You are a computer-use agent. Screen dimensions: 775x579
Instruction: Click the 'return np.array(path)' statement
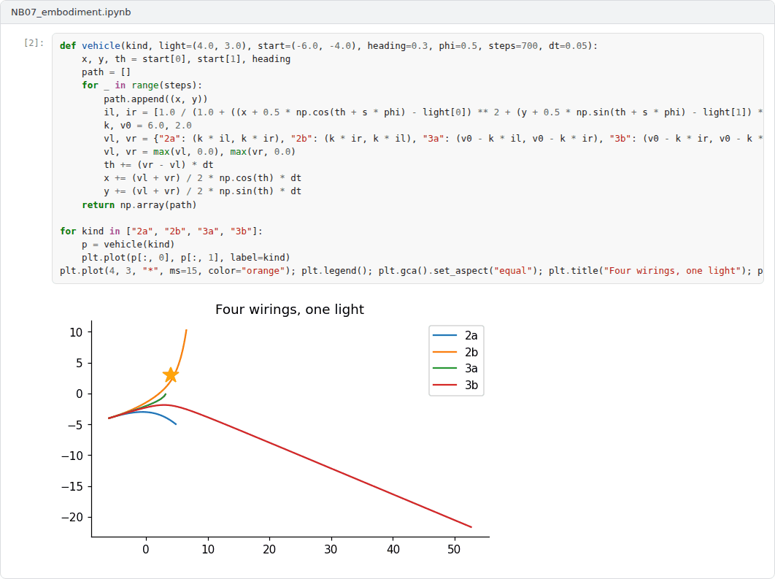[x=139, y=204]
